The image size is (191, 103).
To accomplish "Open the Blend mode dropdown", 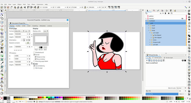I will [x=181, y=88].
